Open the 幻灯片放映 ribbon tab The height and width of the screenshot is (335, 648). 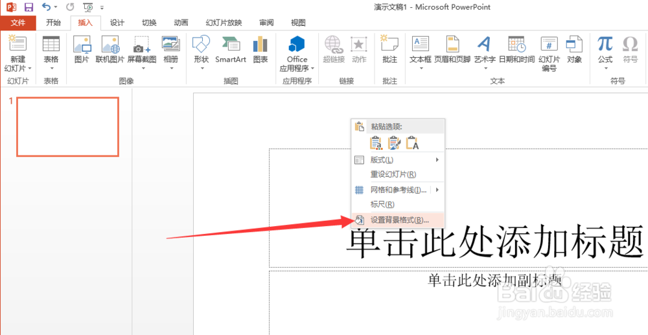pyautogui.click(x=224, y=23)
